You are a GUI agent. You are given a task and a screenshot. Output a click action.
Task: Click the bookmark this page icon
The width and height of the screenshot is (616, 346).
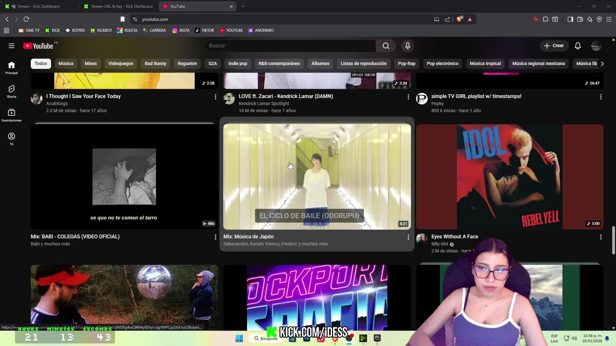coord(122,19)
